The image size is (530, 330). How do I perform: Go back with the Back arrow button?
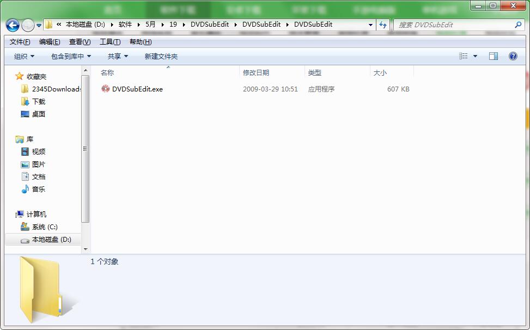point(13,25)
